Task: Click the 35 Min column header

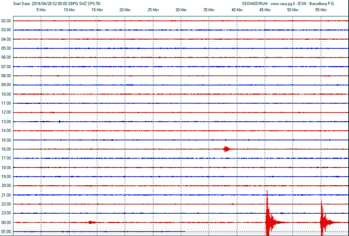Action: pyautogui.click(x=209, y=10)
